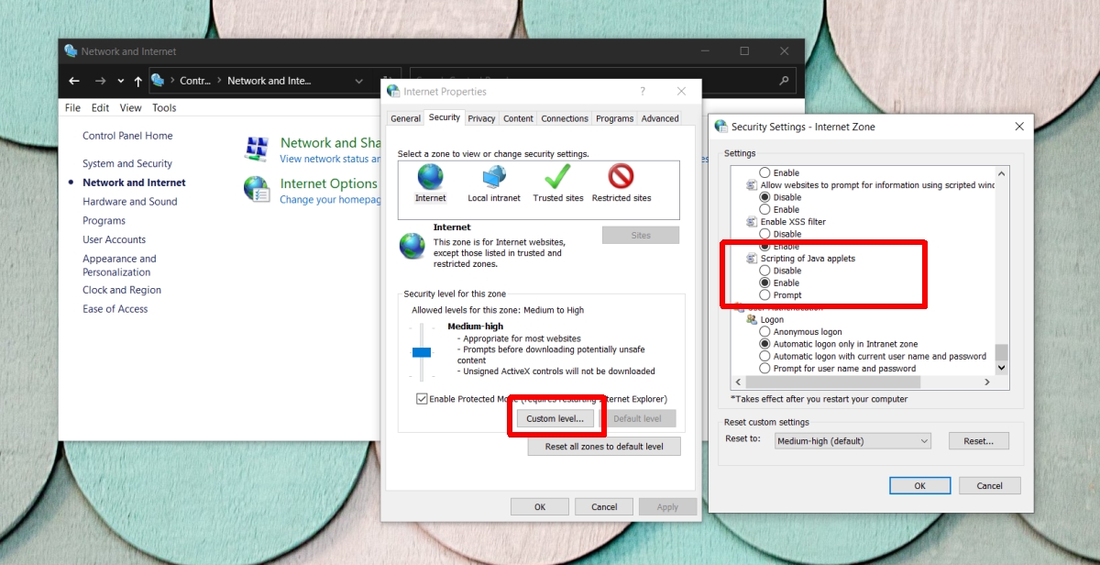Click the Custom level... button

pyautogui.click(x=555, y=419)
